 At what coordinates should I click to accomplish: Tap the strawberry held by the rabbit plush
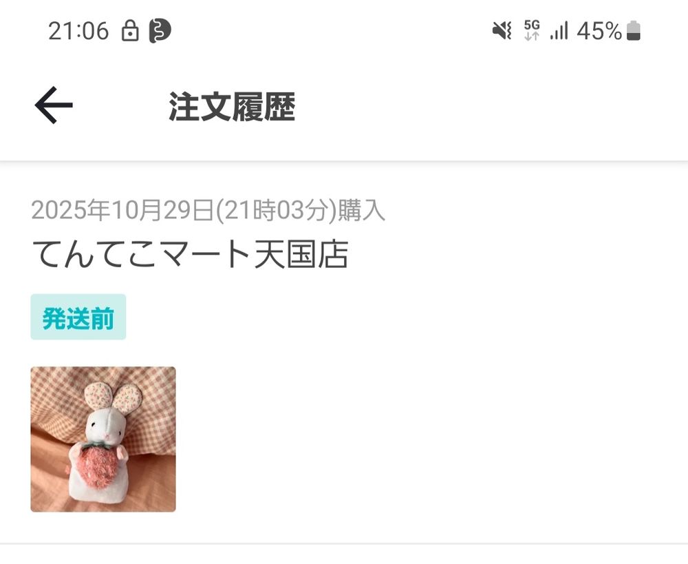100,466
